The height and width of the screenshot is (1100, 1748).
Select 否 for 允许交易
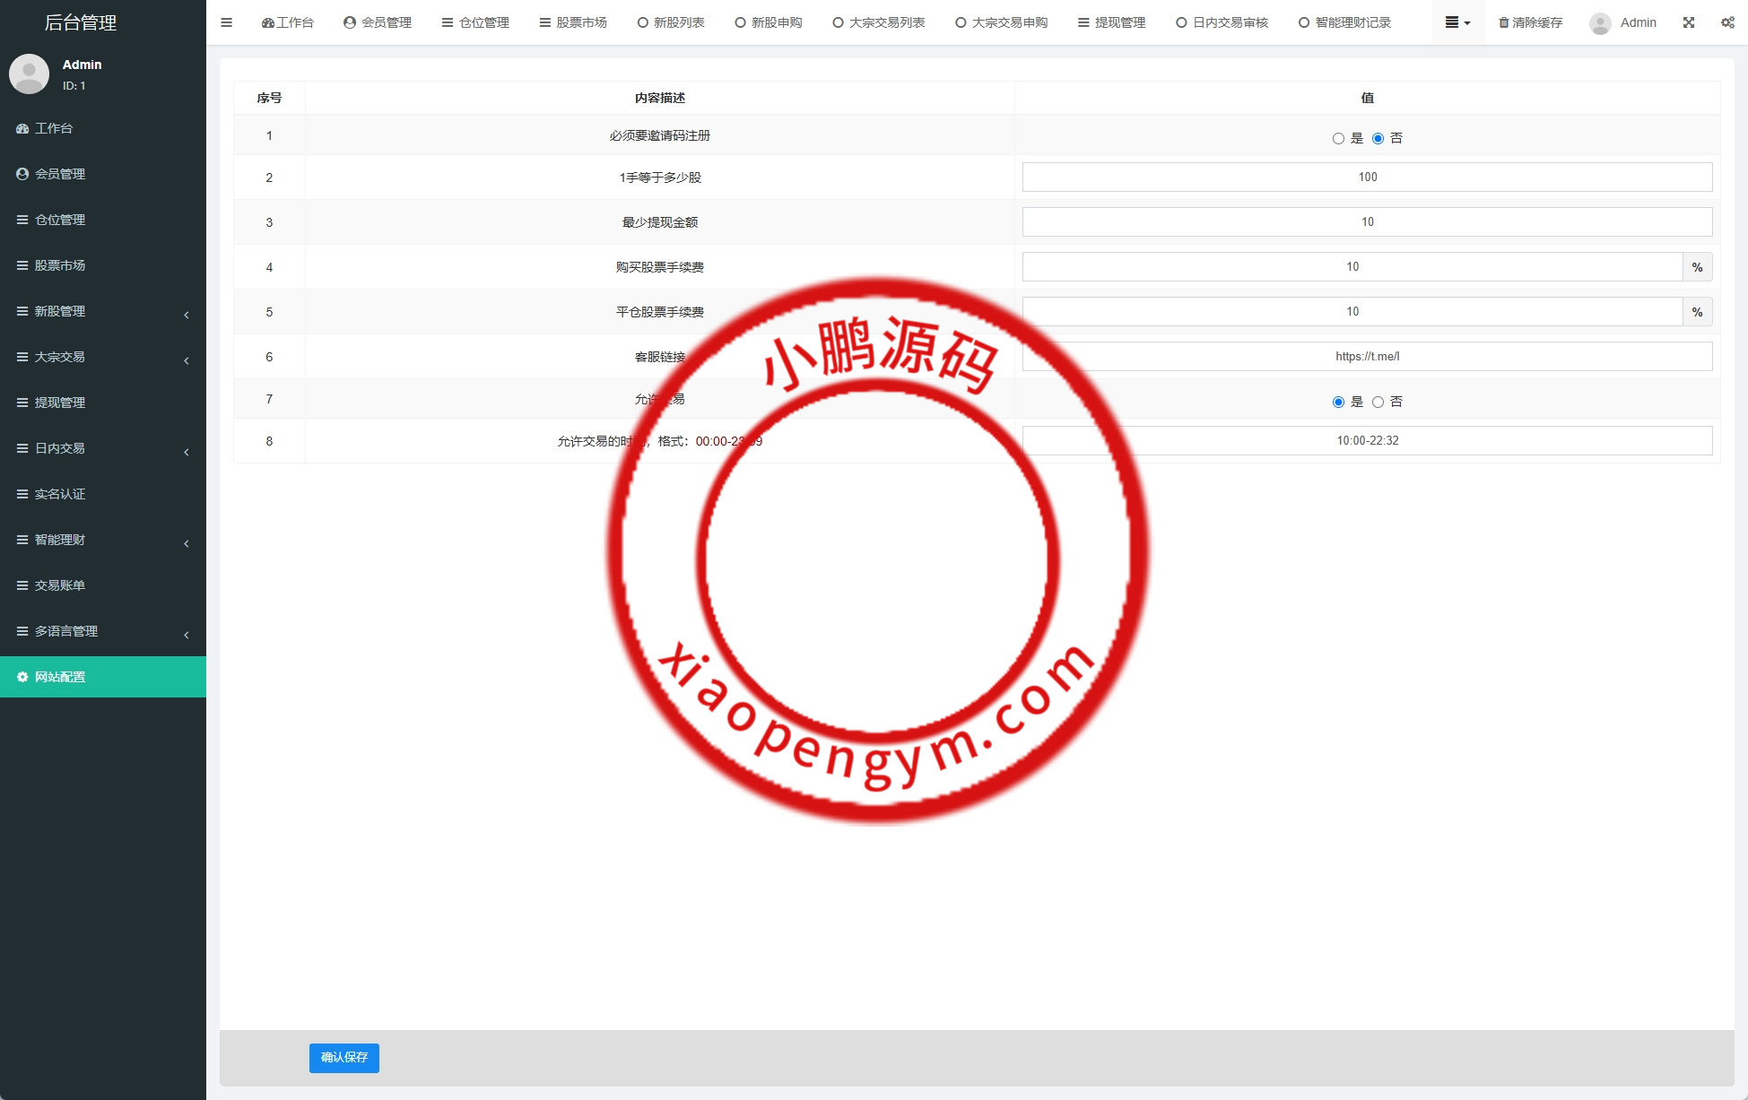tap(1378, 402)
